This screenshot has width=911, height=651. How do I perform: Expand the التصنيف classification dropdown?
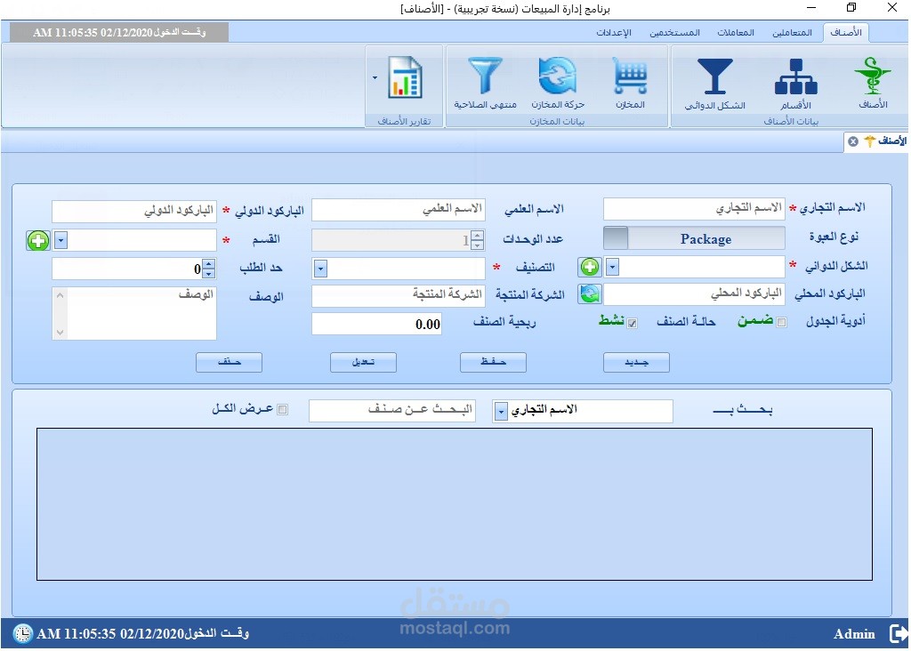(x=320, y=268)
